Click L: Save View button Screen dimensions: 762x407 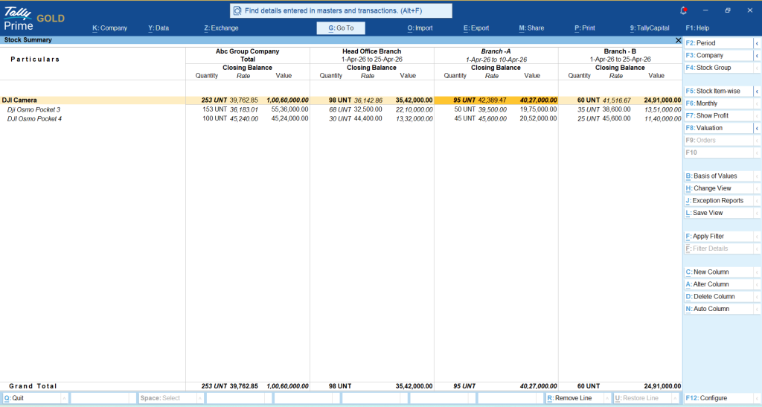(x=719, y=213)
